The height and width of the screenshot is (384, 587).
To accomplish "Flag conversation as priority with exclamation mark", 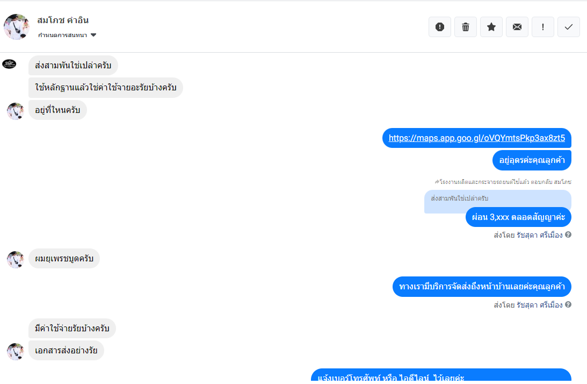I will (543, 27).
